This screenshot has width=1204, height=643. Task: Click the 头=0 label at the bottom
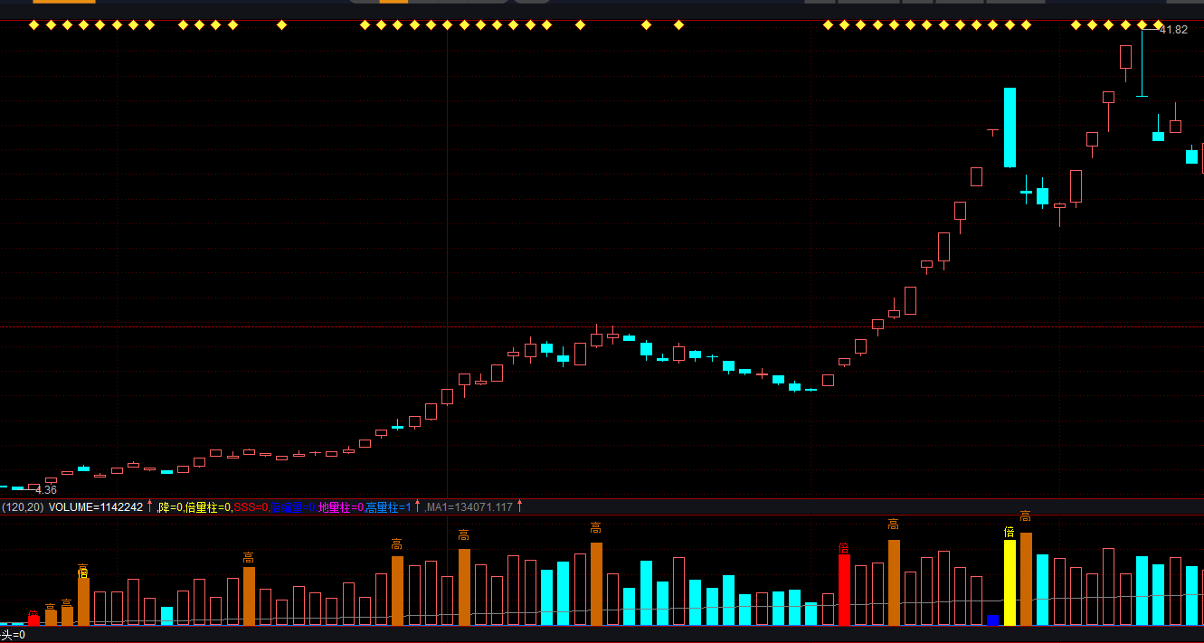[13, 635]
